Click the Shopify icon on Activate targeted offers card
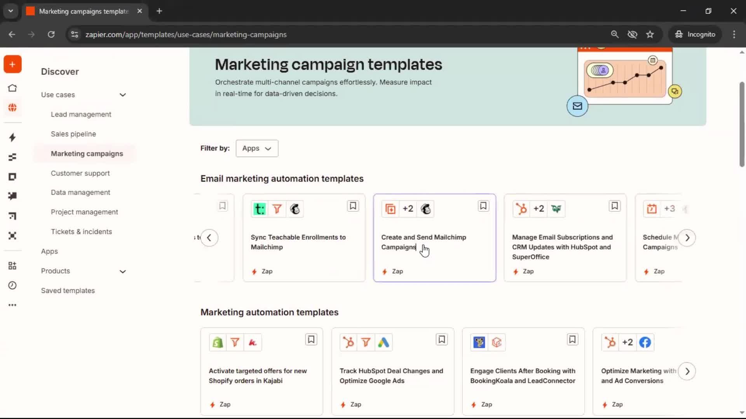 pyautogui.click(x=218, y=343)
